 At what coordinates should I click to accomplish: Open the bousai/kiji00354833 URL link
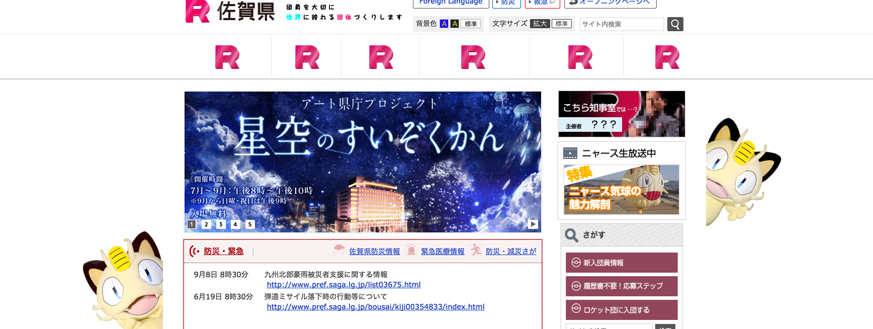[376, 307]
